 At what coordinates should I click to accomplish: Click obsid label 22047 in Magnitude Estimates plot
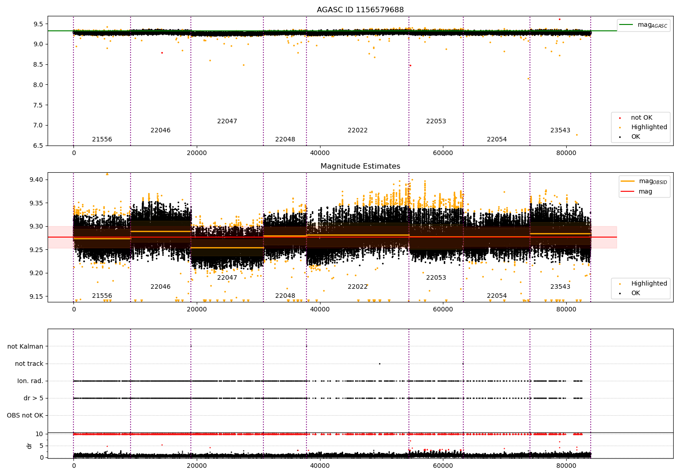click(227, 278)
